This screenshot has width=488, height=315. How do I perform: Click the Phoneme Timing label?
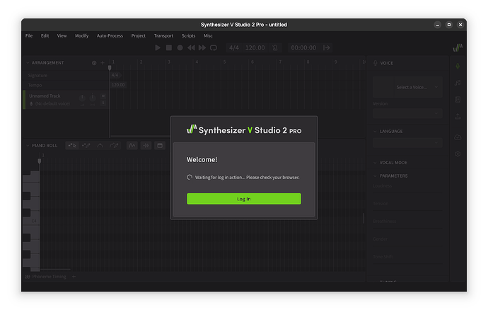49,277
